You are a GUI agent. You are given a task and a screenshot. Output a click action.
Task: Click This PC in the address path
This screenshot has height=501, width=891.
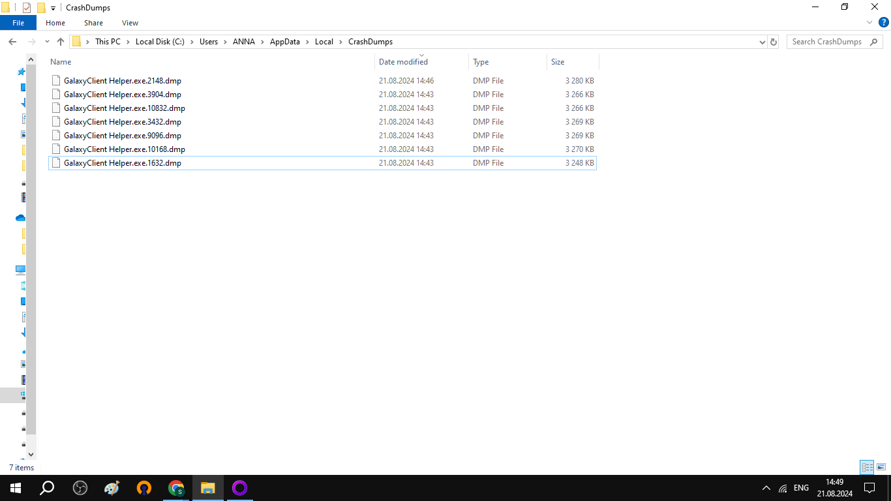[108, 42]
